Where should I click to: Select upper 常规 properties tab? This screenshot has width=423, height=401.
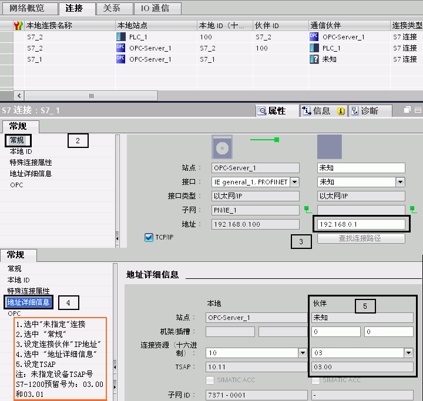[21, 126]
